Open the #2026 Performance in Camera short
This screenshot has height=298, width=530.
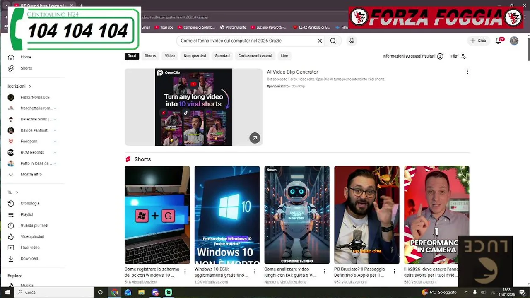click(436, 215)
